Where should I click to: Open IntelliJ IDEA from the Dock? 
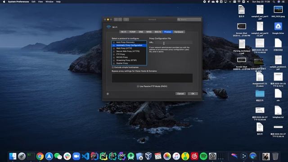94,156
